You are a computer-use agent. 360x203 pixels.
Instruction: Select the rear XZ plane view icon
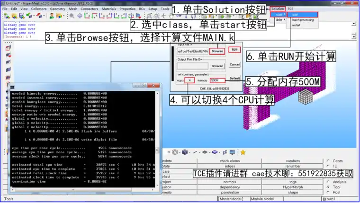pos(109,16)
